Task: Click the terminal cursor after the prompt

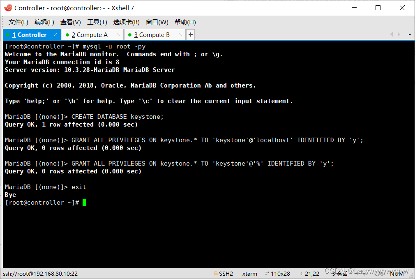Action: tap(85, 203)
